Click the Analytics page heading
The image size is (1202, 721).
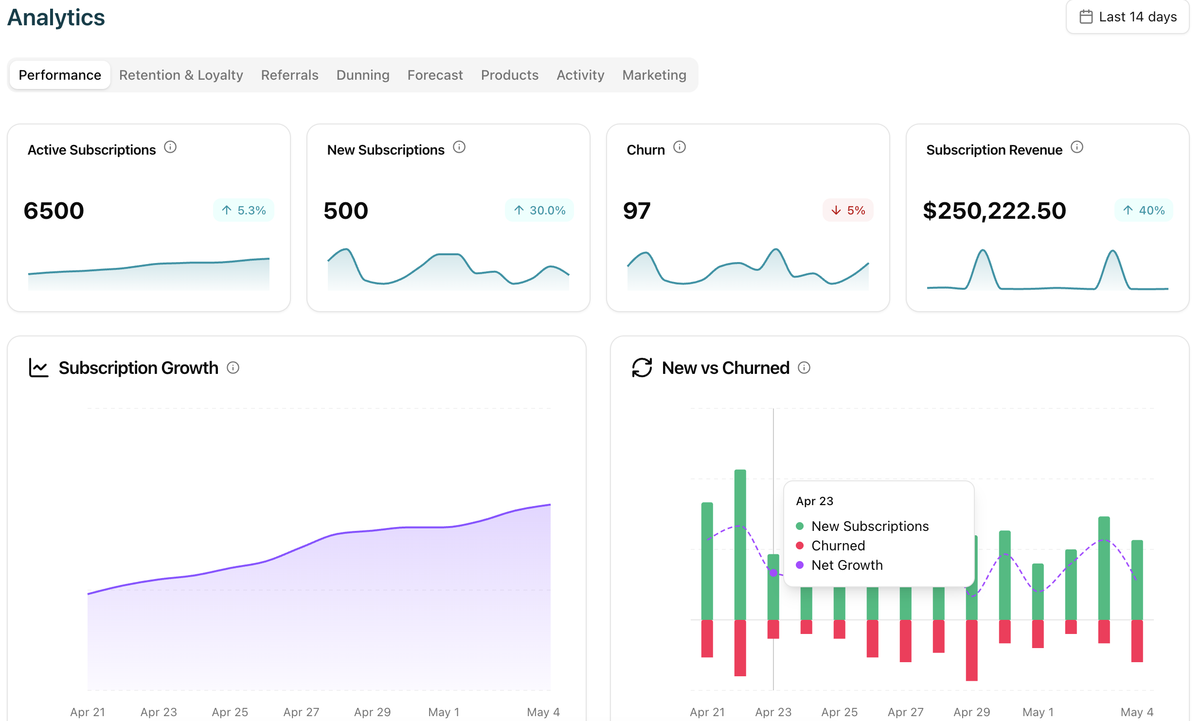click(x=56, y=18)
